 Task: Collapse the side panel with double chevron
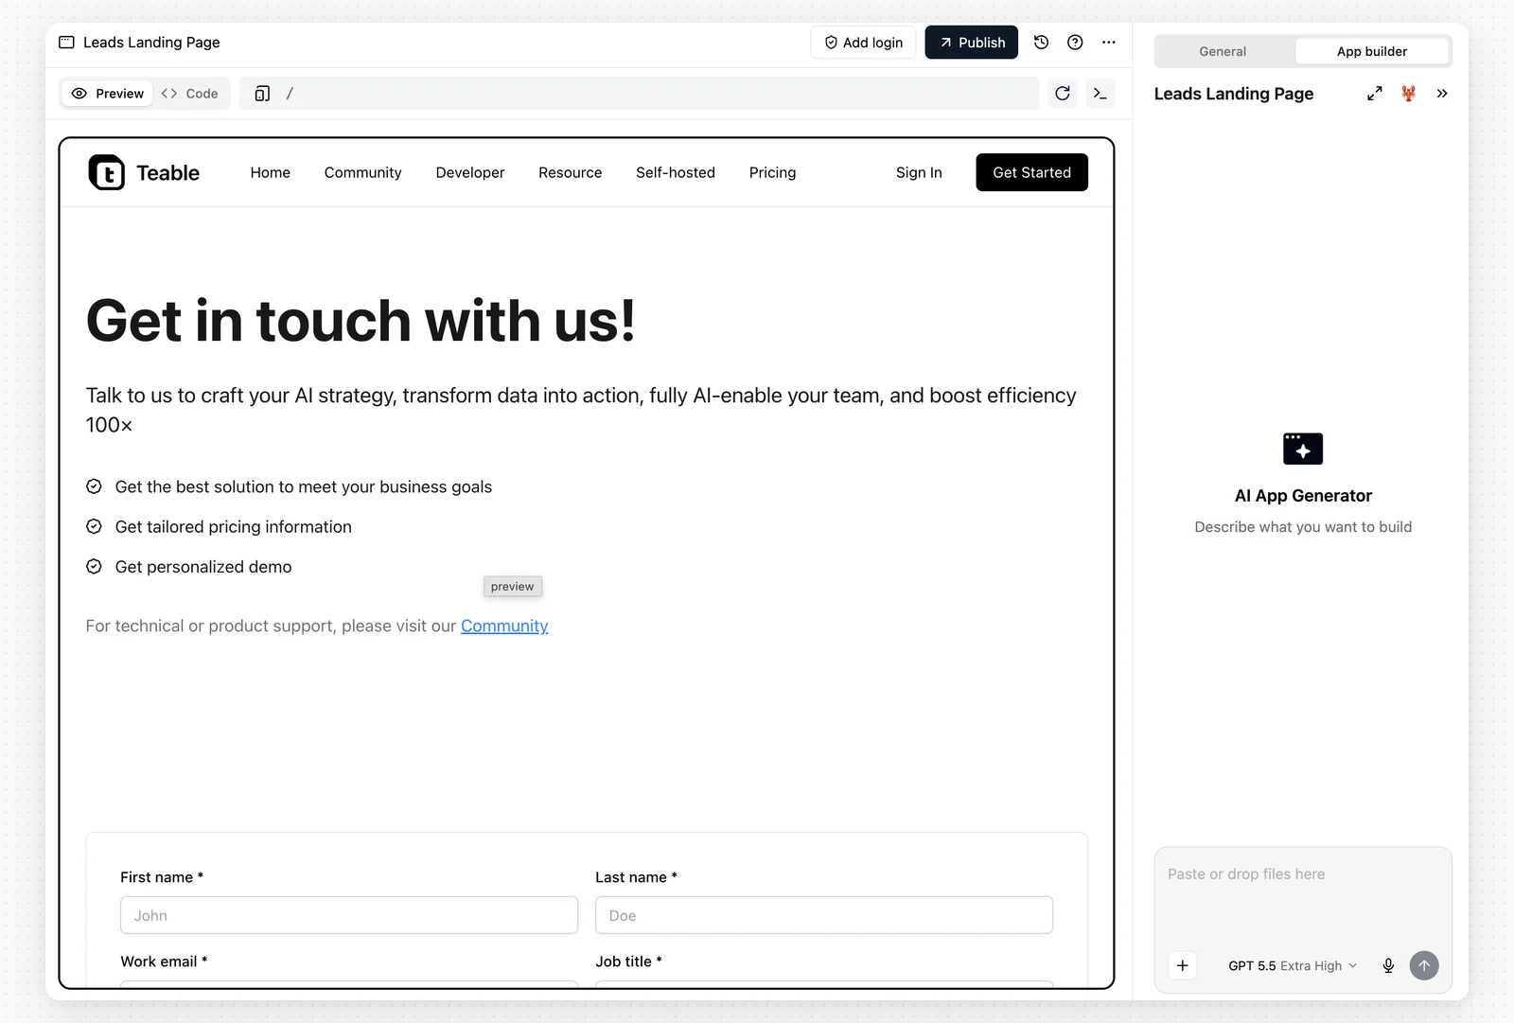coord(1442,94)
